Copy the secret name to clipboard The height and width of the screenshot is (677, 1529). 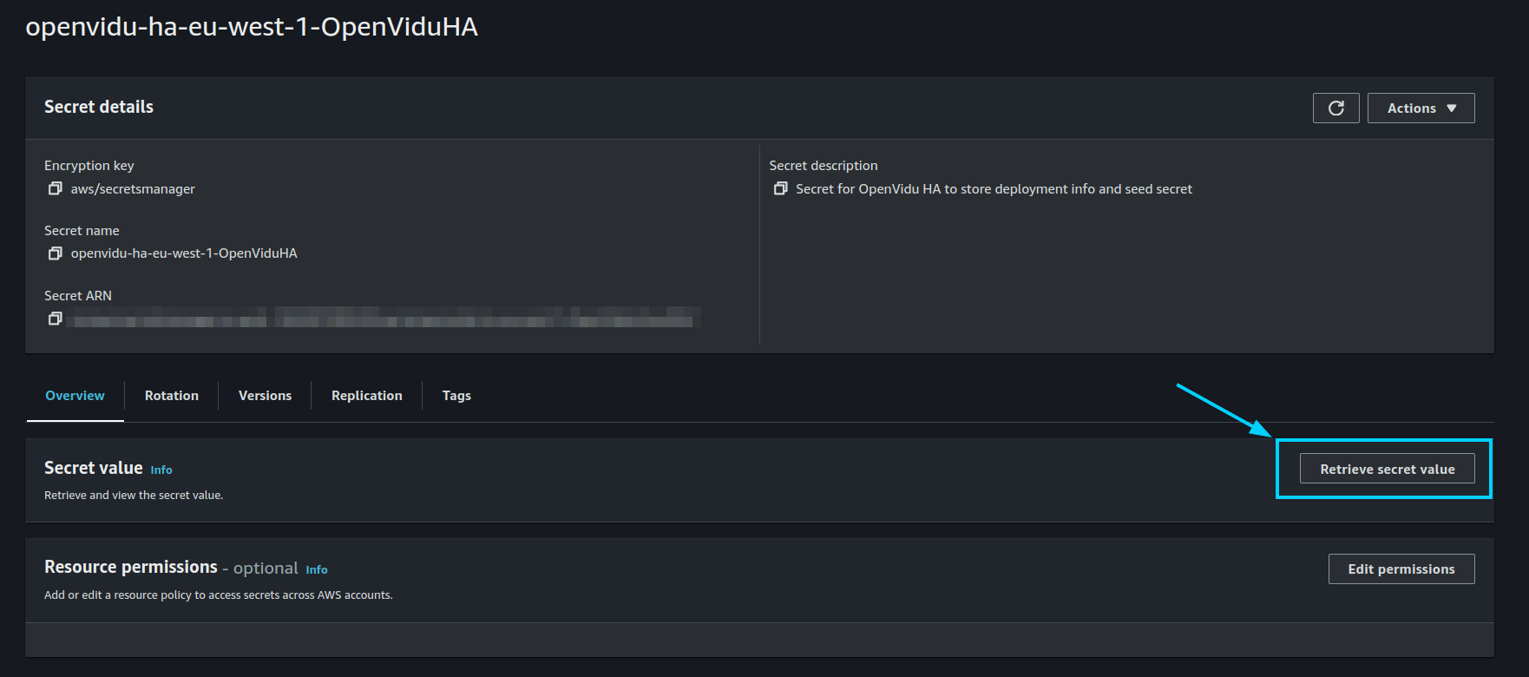(x=56, y=253)
